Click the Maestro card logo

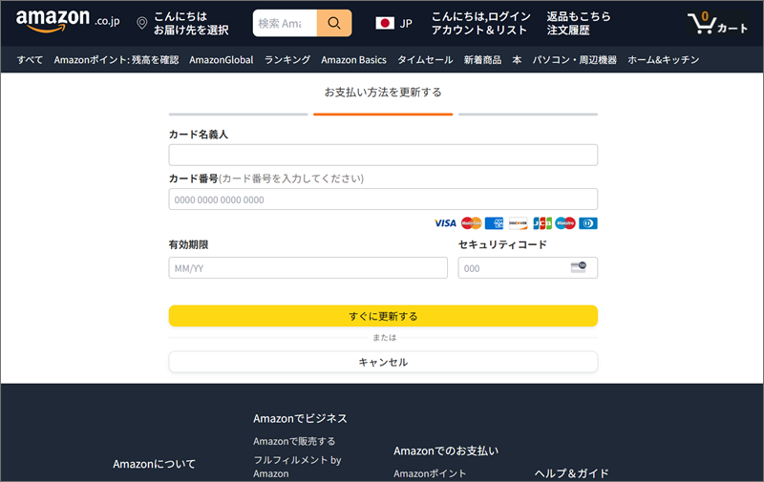pos(565,223)
